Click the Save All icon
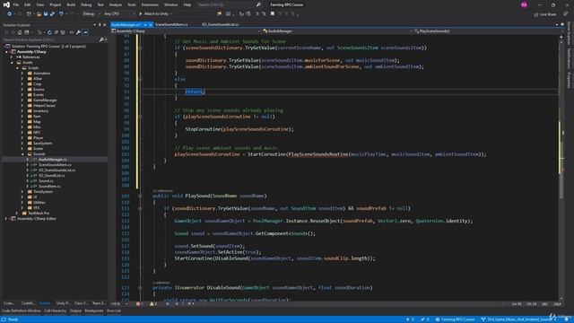574x323 pixels. pos(52,14)
